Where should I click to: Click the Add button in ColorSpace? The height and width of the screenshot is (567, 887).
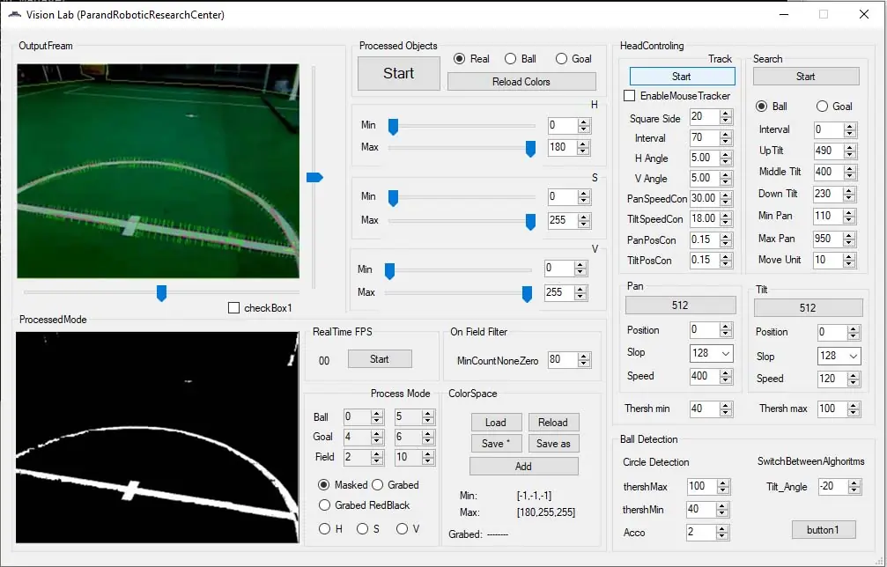pyautogui.click(x=524, y=467)
